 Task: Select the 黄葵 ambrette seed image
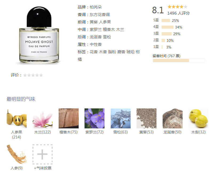(146, 118)
